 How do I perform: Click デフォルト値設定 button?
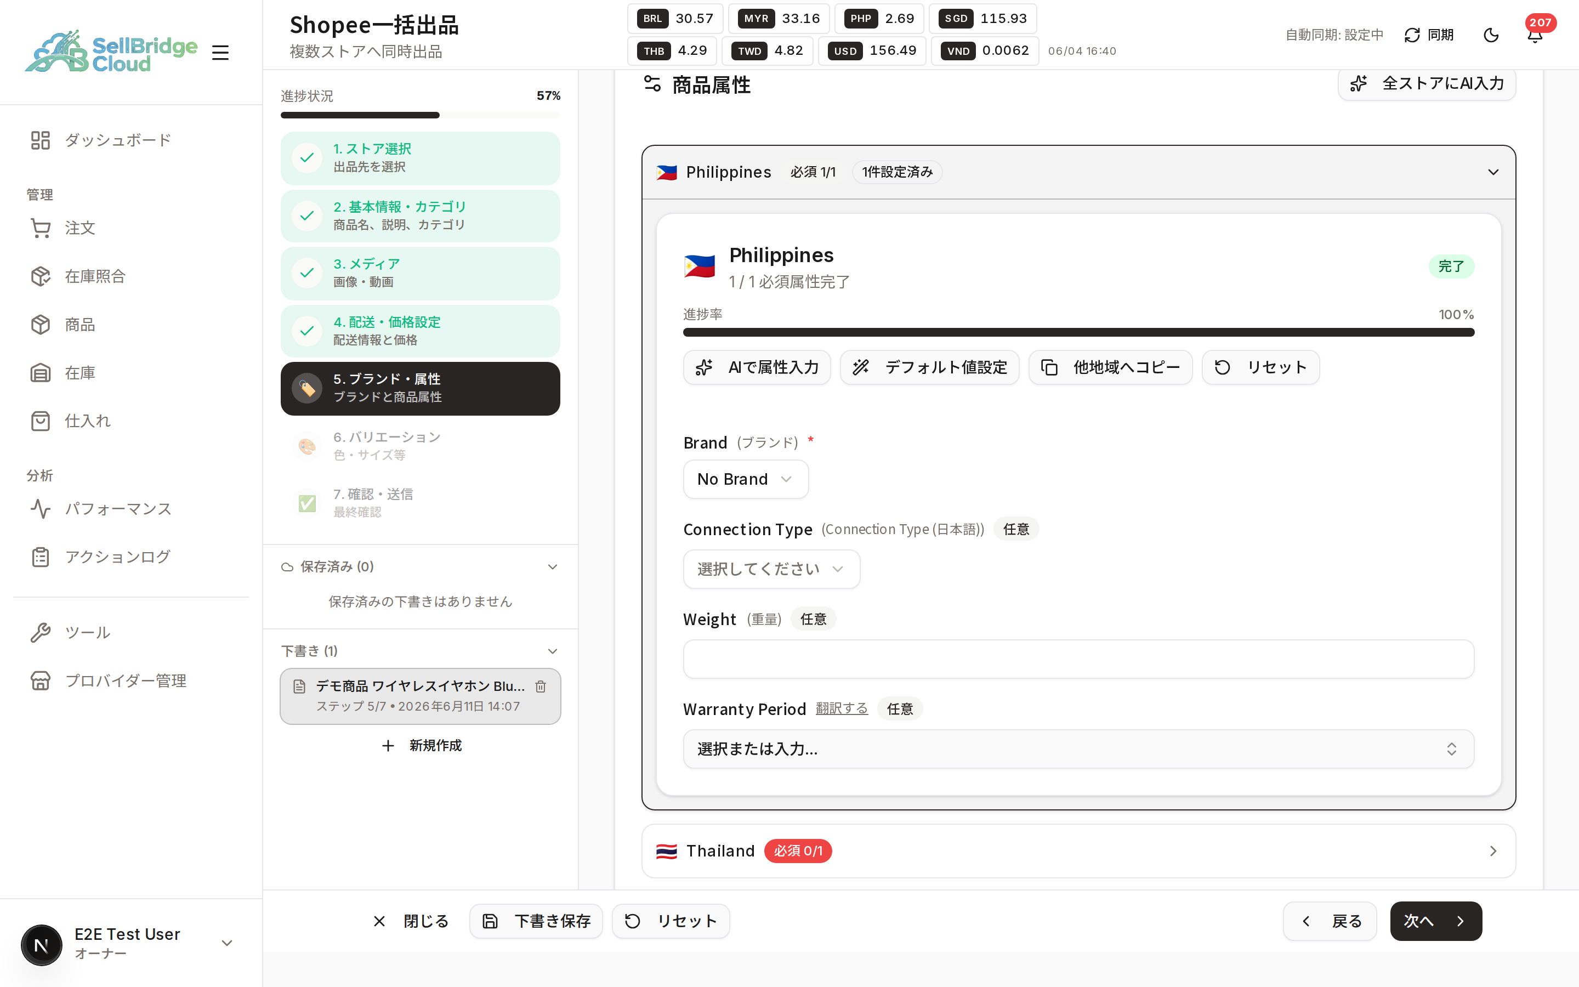(929, 367)
